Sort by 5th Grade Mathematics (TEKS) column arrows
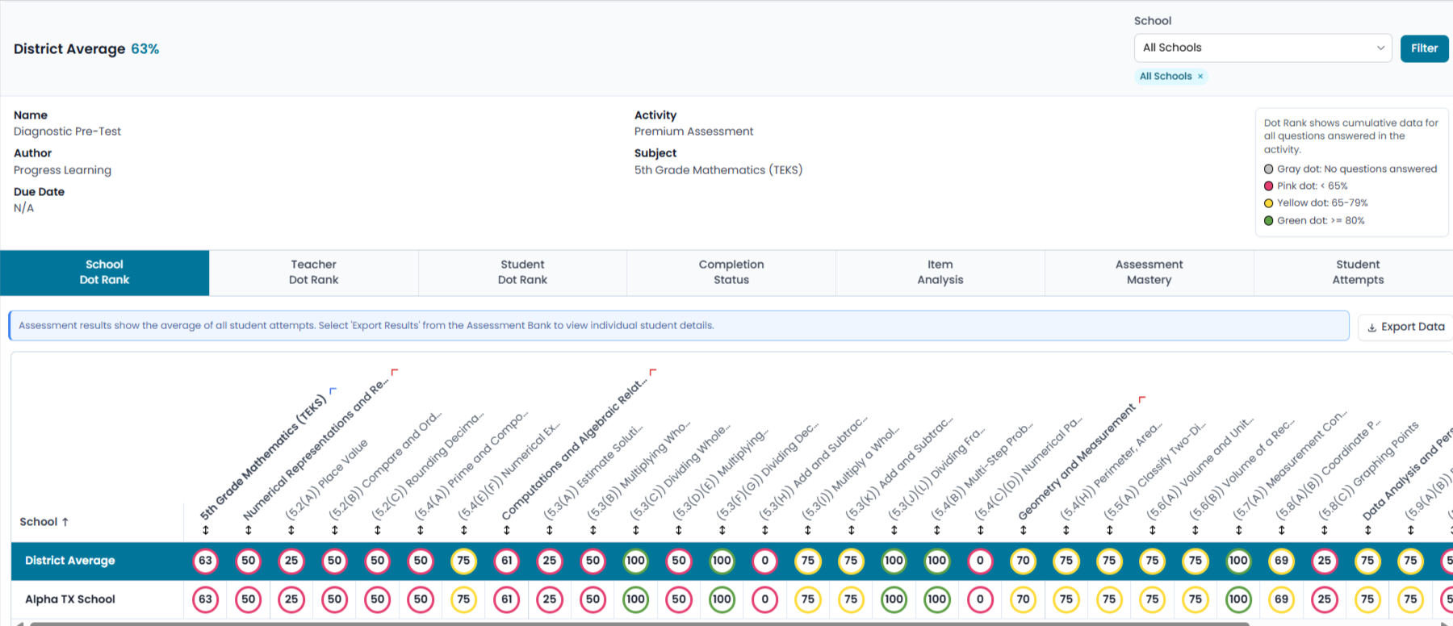The height and width of the screenshot is (626, 1453). 205,530
